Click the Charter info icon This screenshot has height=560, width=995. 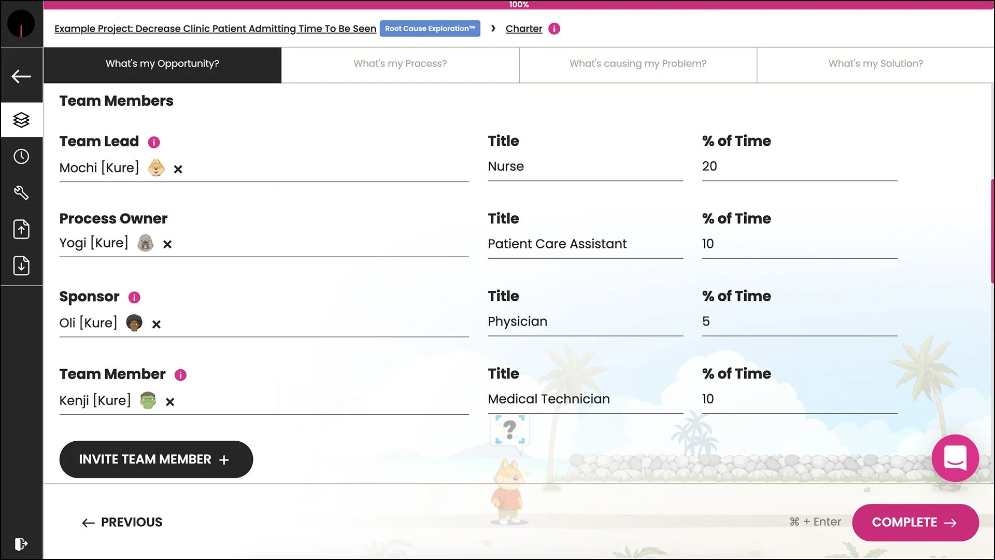554,29
